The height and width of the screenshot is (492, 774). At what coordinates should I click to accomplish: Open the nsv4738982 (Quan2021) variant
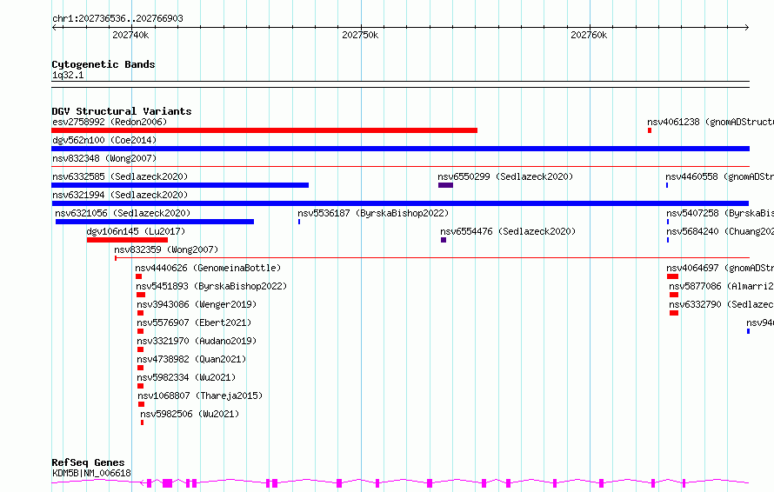tap(191, 359)
